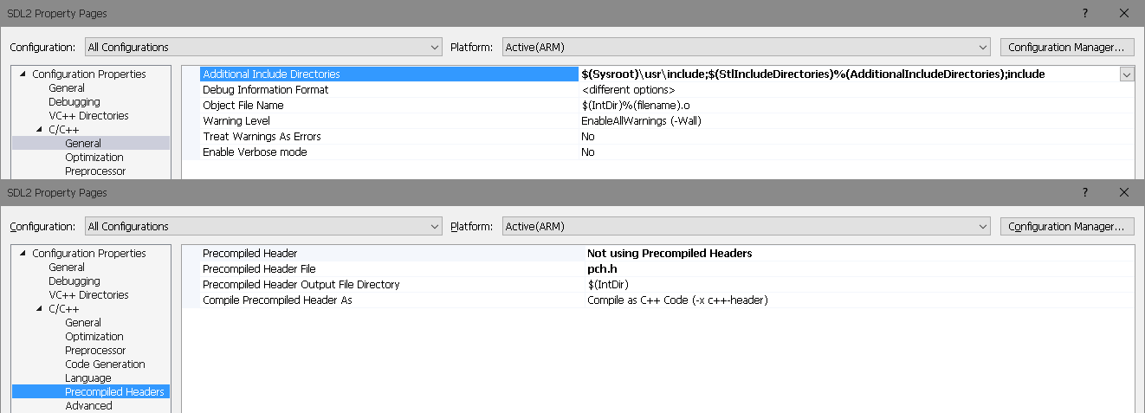Image resolution: width=1145 pixels, height=413 pixels.
Task: Collapse Configuration Properties node in top tree
Action: 23,74
